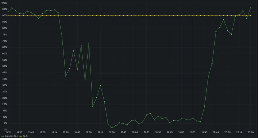This screenshot has width=258, height=138.
Task: Click the 25% y-axis label
Action: point(5,98)
